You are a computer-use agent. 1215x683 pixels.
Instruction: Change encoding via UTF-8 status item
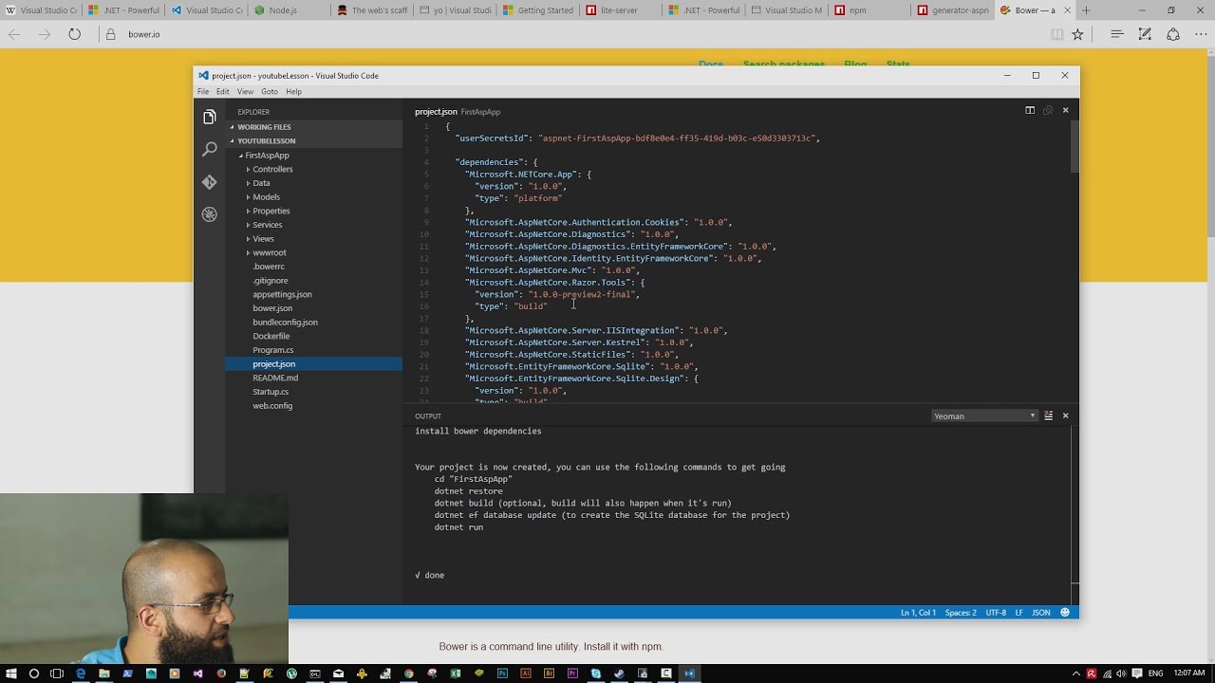[996, 613]
